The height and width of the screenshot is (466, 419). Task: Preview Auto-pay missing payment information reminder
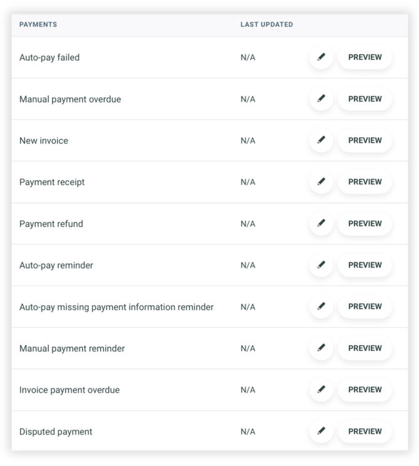tap(365, 306)
